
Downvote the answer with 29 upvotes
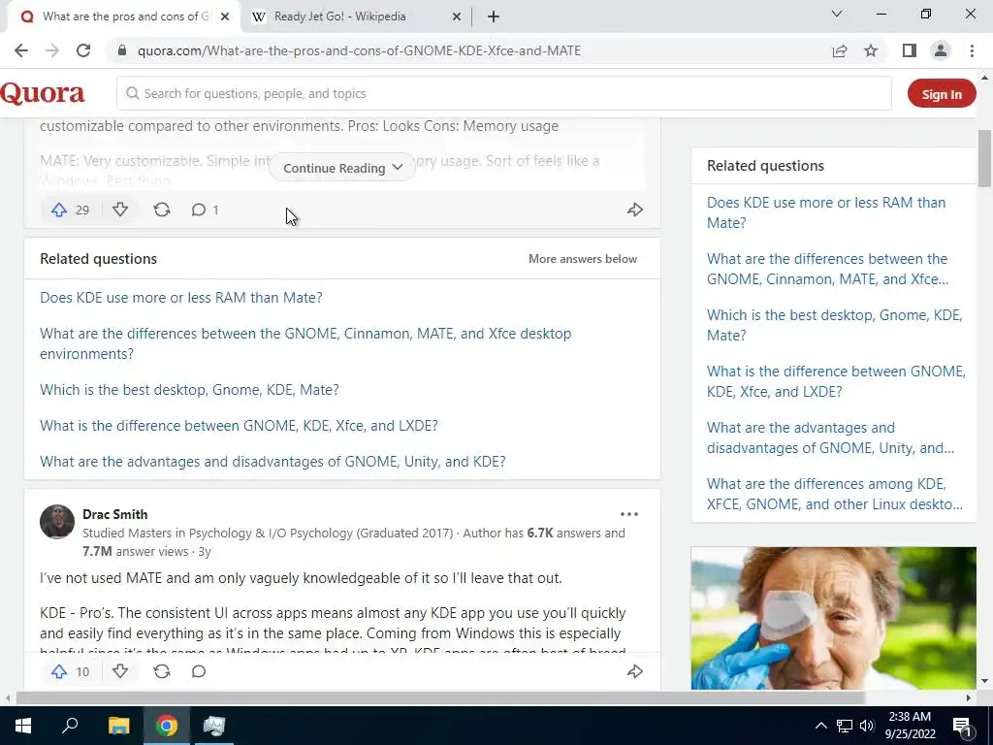pyautogui.click(x=120, y=210)
